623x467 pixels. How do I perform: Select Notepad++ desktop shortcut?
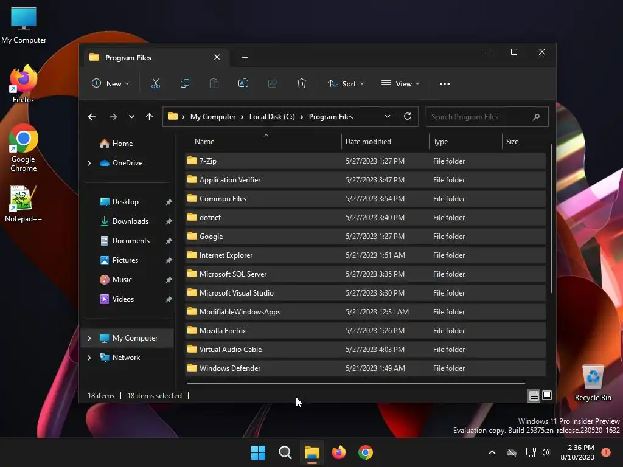pyautogui.click(x=24, y=203)
